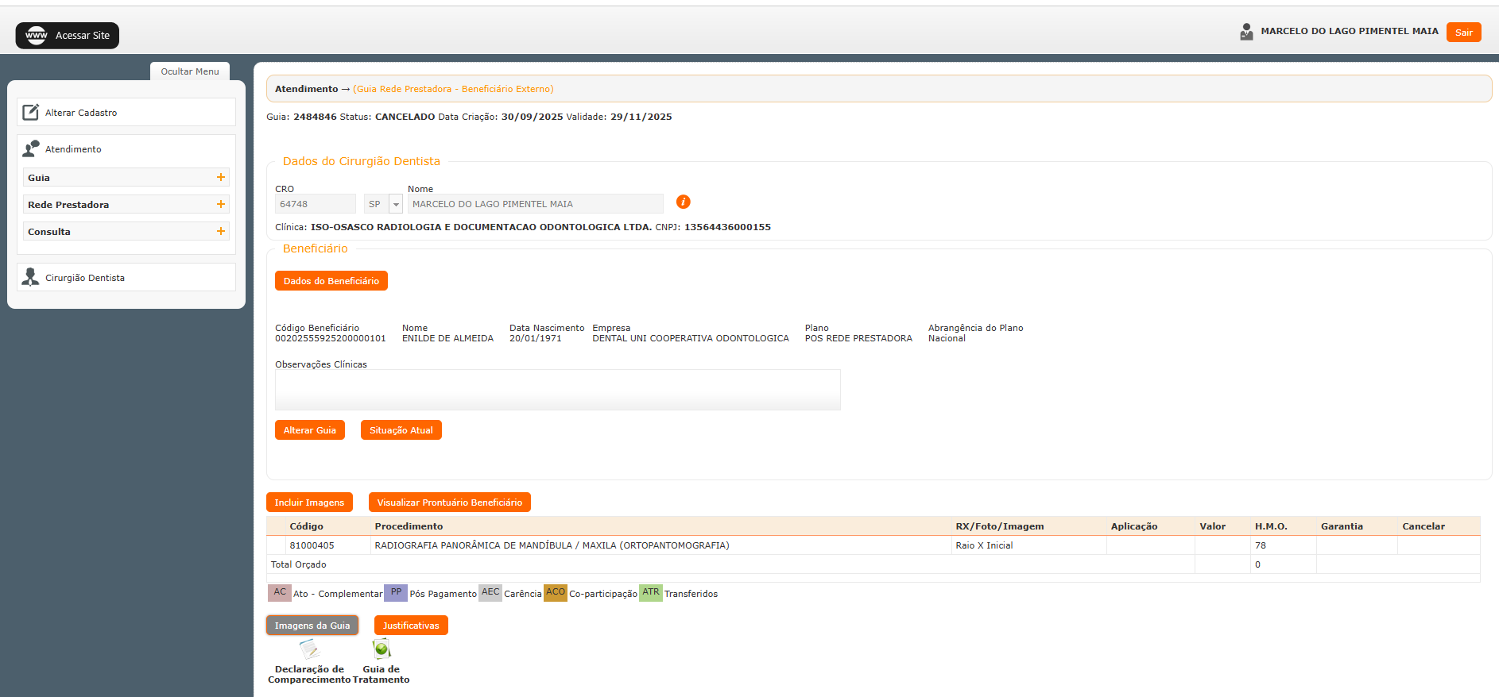Click the ACO Co-participação color legend swatch
The image size is (1499, 697).
click(x=555, y=593)
